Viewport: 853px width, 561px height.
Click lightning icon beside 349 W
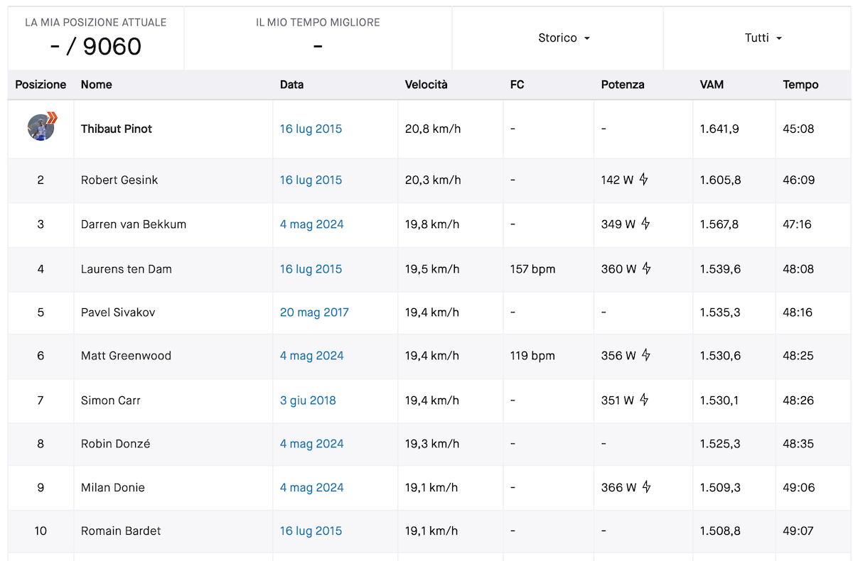[x=646, y=224]
